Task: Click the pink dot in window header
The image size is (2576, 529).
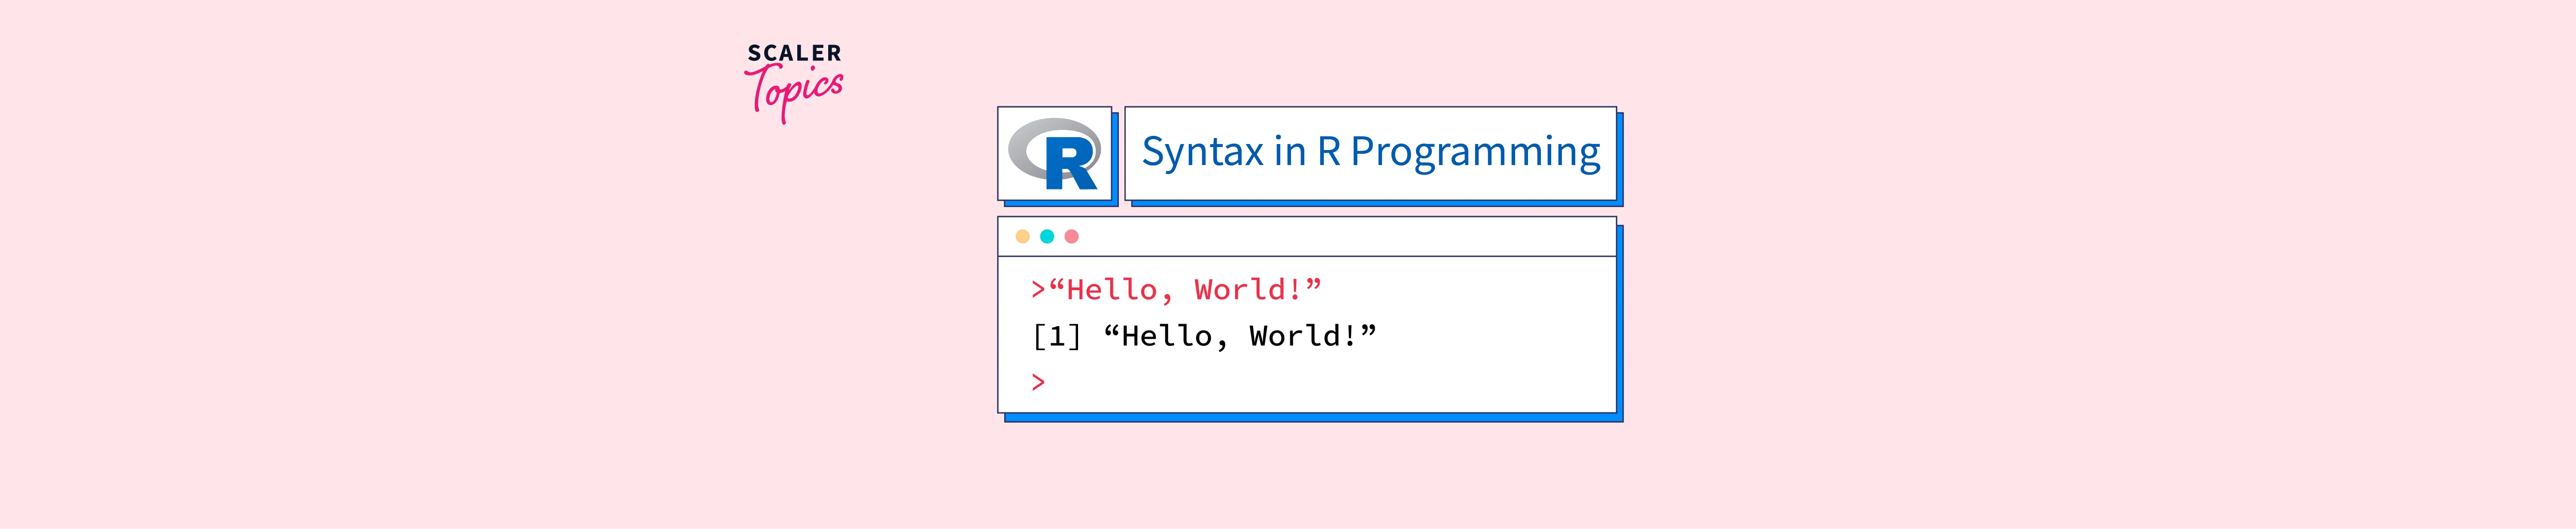Action: click(x=1072, y=237)
